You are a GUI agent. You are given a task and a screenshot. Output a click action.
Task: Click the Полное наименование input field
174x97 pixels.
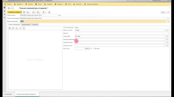(x=94, y=18)
